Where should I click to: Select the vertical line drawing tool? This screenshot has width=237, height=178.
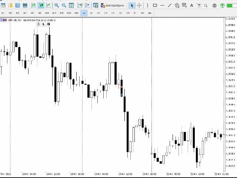147,6
